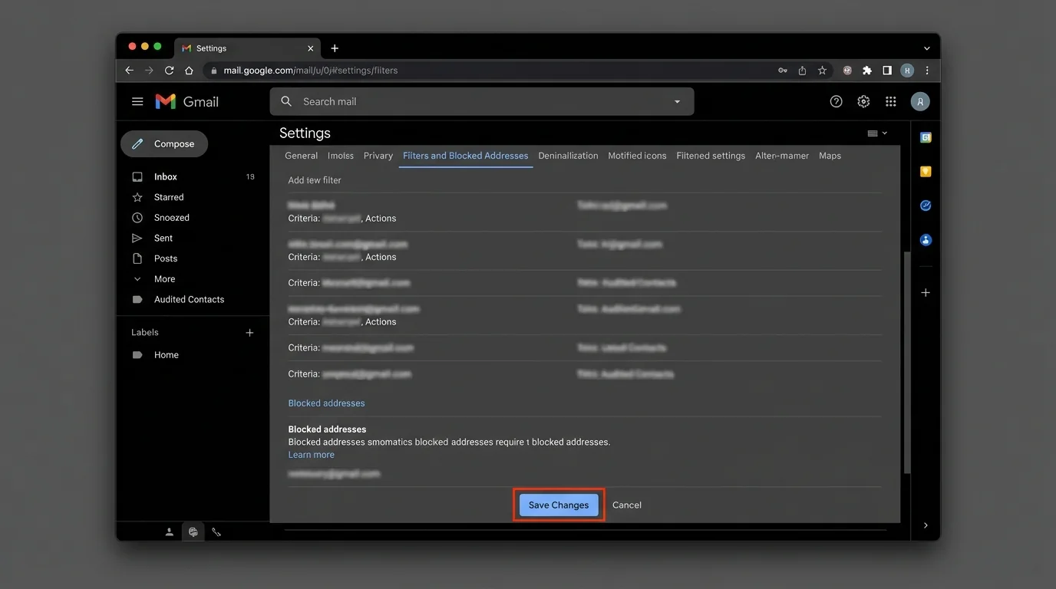Open the Google apps grid
Image resolution: width=1056 pixels, height=589 pixels.
(890, 100)
